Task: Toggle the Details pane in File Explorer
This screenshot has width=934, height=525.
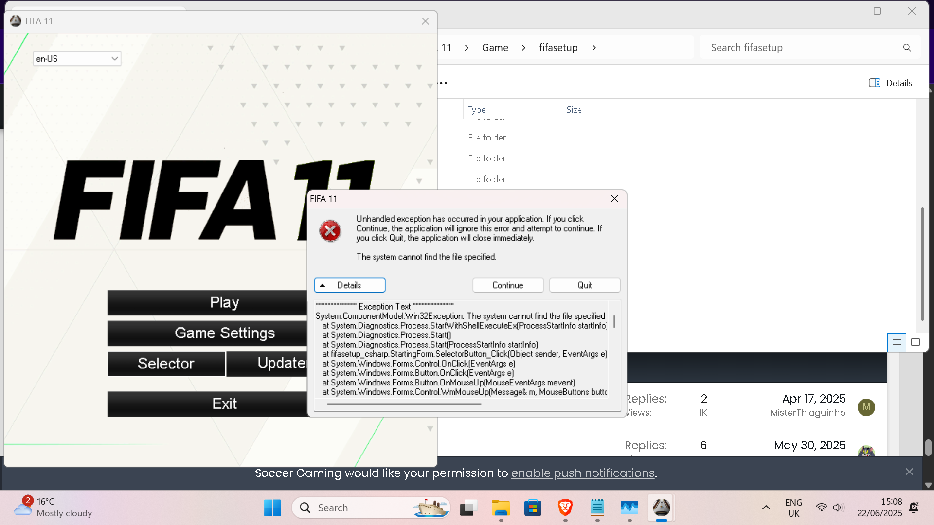Action: pyautogui.click(x=890, y=83)
